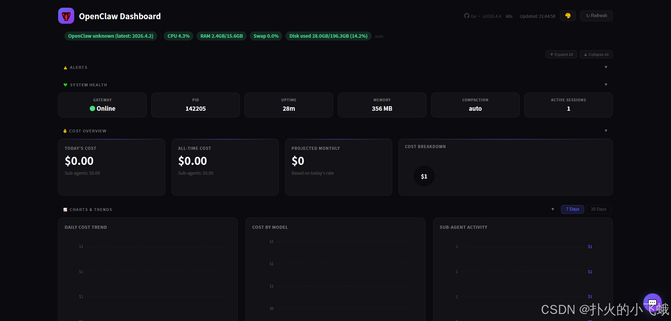
Task: Click the 60s refresh interval text
Action: (509, 16)
